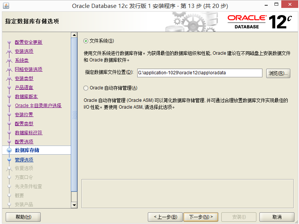299x224 pixels.
Task: Open the 系统类 step link
Action: click(x=22, y=60)
